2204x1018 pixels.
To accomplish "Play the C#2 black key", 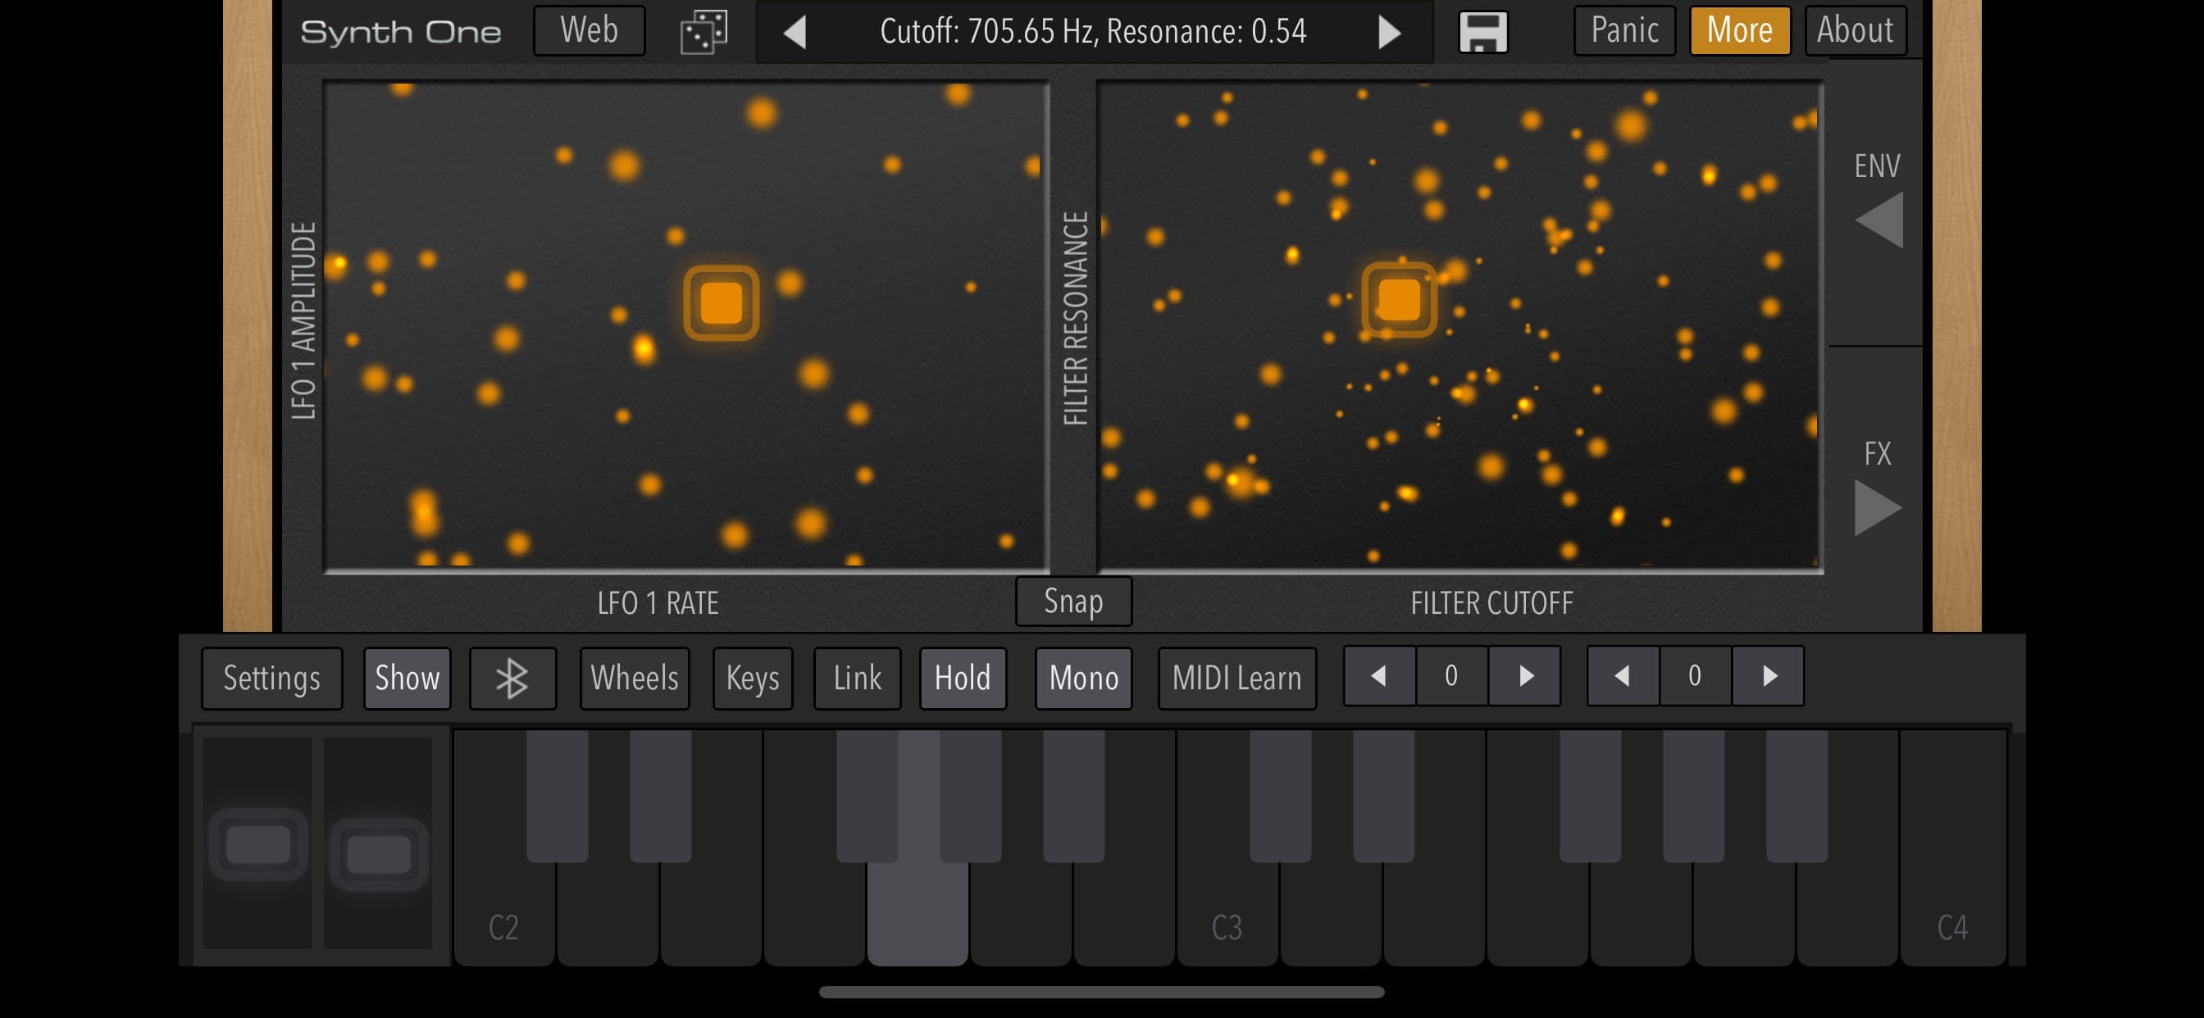I will pyautogui.click(x=557, y=796).
